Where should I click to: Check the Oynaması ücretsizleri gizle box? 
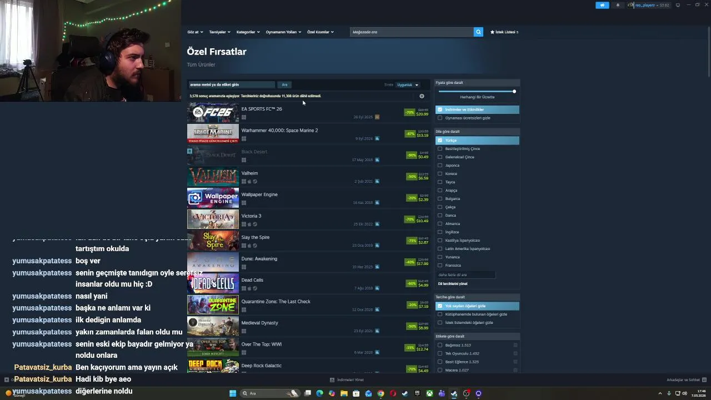coord(440,118)
